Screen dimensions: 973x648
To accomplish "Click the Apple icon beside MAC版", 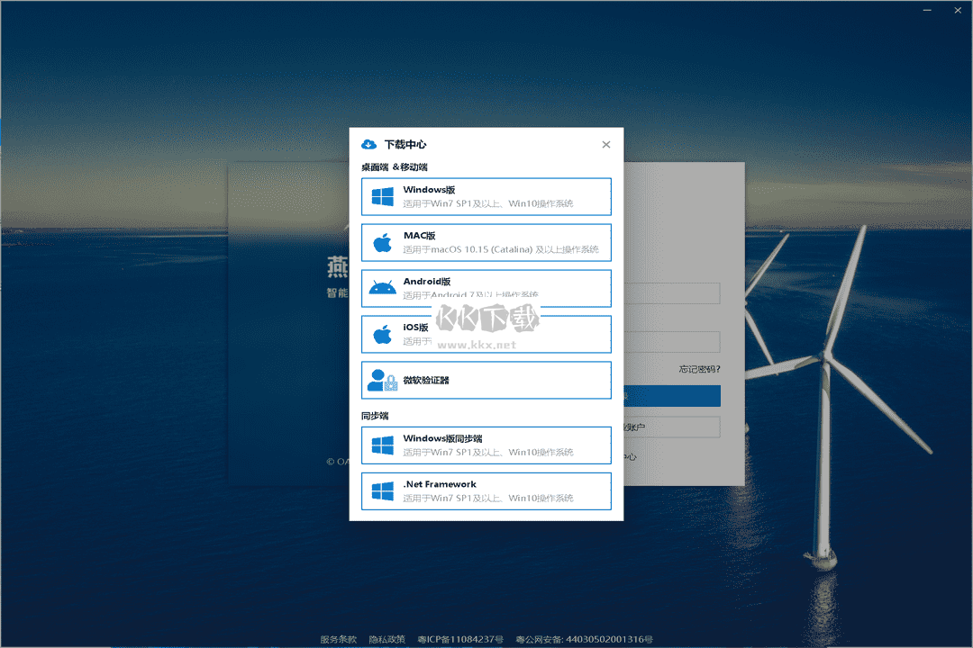I will point(383,243).
